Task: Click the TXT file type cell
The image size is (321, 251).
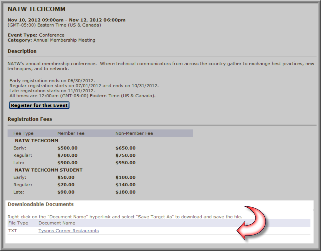Action: [12, 231]
